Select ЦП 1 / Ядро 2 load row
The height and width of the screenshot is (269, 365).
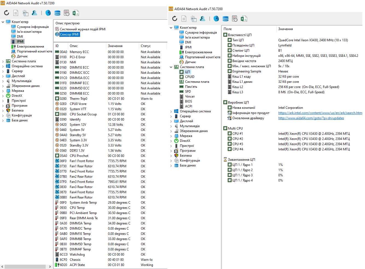pyautogui.click(x=293, y=170)
